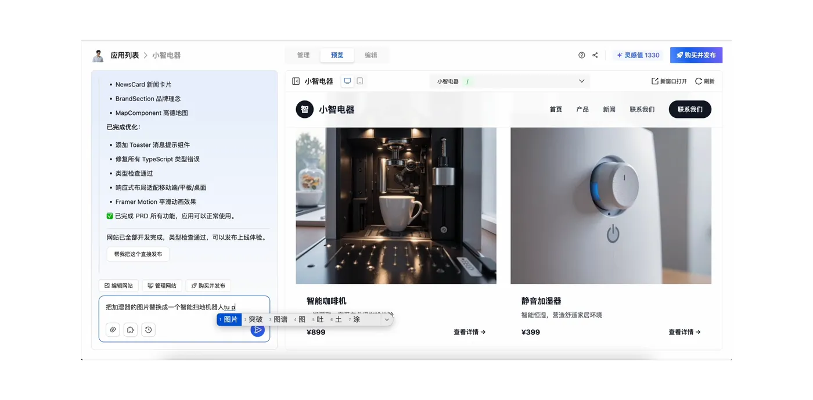Click the share icon in top bar
This screenshot has height=400, width=813.
point(595,55)
